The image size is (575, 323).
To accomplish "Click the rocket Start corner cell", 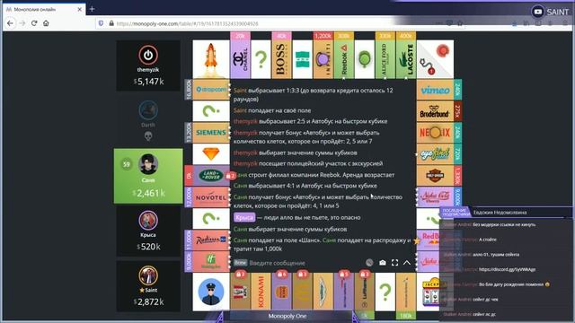I will click(x=211, y=59).
